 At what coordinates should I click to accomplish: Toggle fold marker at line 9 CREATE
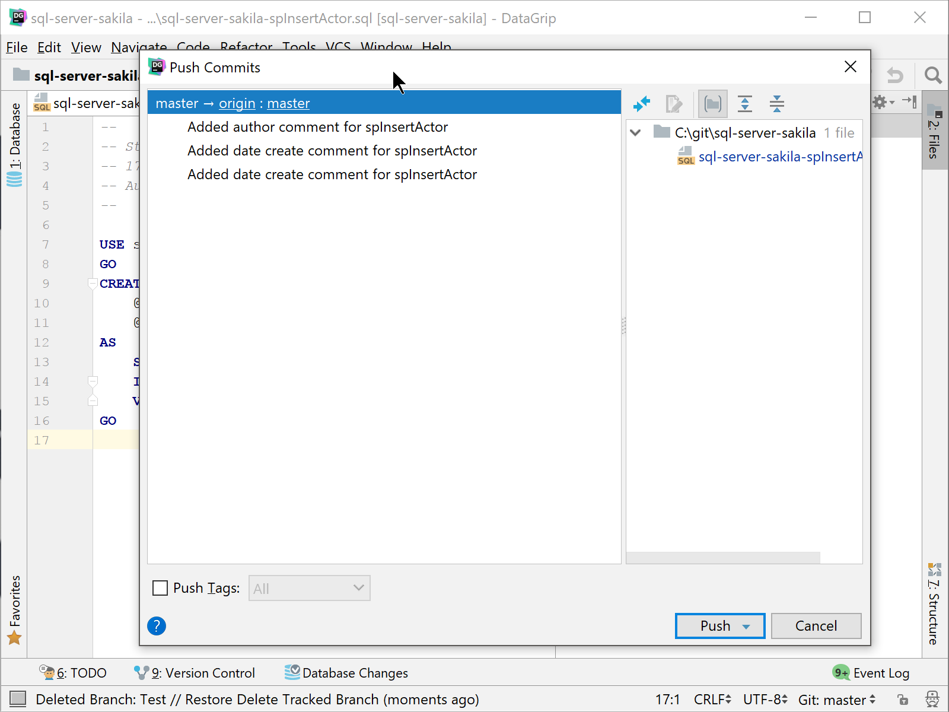(93, 283)
